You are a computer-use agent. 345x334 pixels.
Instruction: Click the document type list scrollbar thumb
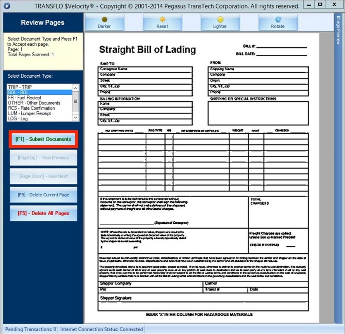pos(76,101)
